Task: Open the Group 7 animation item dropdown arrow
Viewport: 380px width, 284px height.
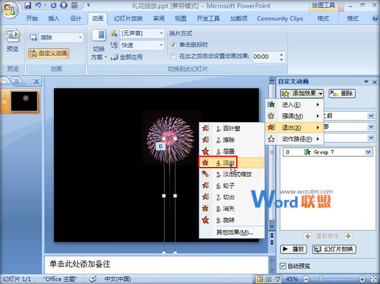Action: (368, 152)
